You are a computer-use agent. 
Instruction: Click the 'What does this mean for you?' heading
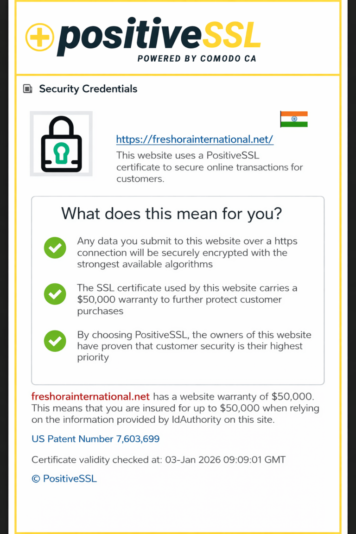[x=172, y=213]
